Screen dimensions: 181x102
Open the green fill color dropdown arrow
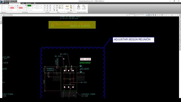33,6
